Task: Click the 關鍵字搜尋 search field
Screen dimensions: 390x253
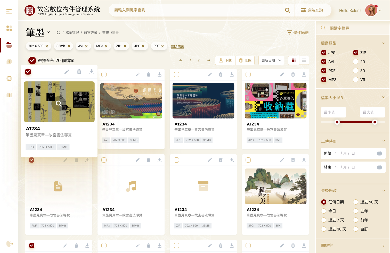Action: click(x=353, y=28)
